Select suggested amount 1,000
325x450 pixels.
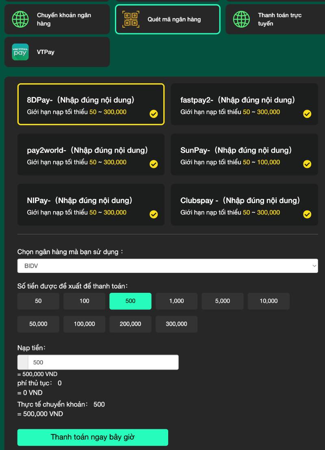coord(177,301)
